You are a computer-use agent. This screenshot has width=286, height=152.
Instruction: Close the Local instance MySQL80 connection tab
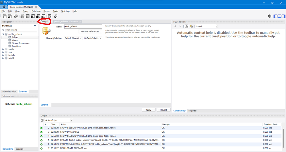pos(36,7)
